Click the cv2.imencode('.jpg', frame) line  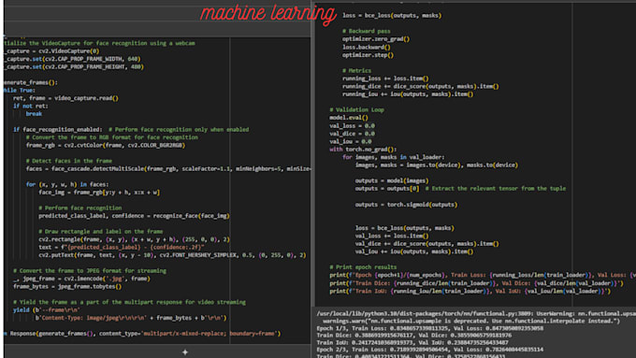click(81, 279)
